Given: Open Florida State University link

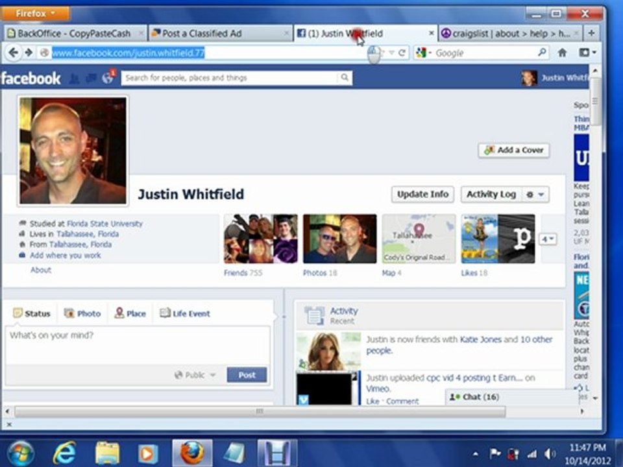Looking at the screenshot, I should 105,224.
